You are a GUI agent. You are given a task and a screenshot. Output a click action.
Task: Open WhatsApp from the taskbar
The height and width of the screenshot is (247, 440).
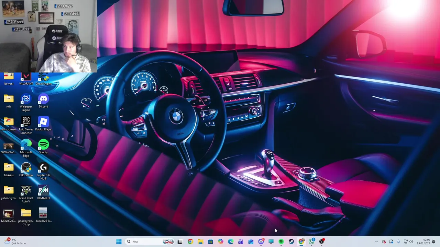311,242
